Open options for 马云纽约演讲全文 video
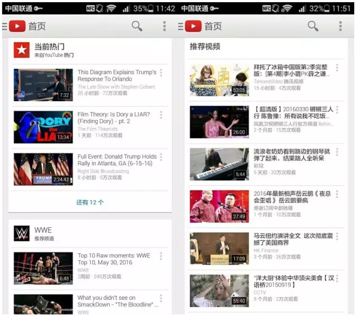The height and width of the screenshot is (324, 358). [336, 237]
